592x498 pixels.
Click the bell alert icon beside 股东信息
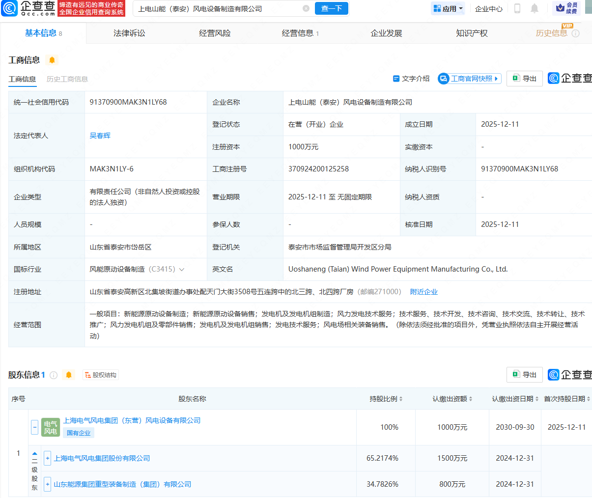tap(69, 374)
